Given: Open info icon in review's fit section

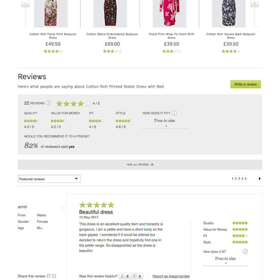Looking at the screenshot, I should [x=245, y=251].
